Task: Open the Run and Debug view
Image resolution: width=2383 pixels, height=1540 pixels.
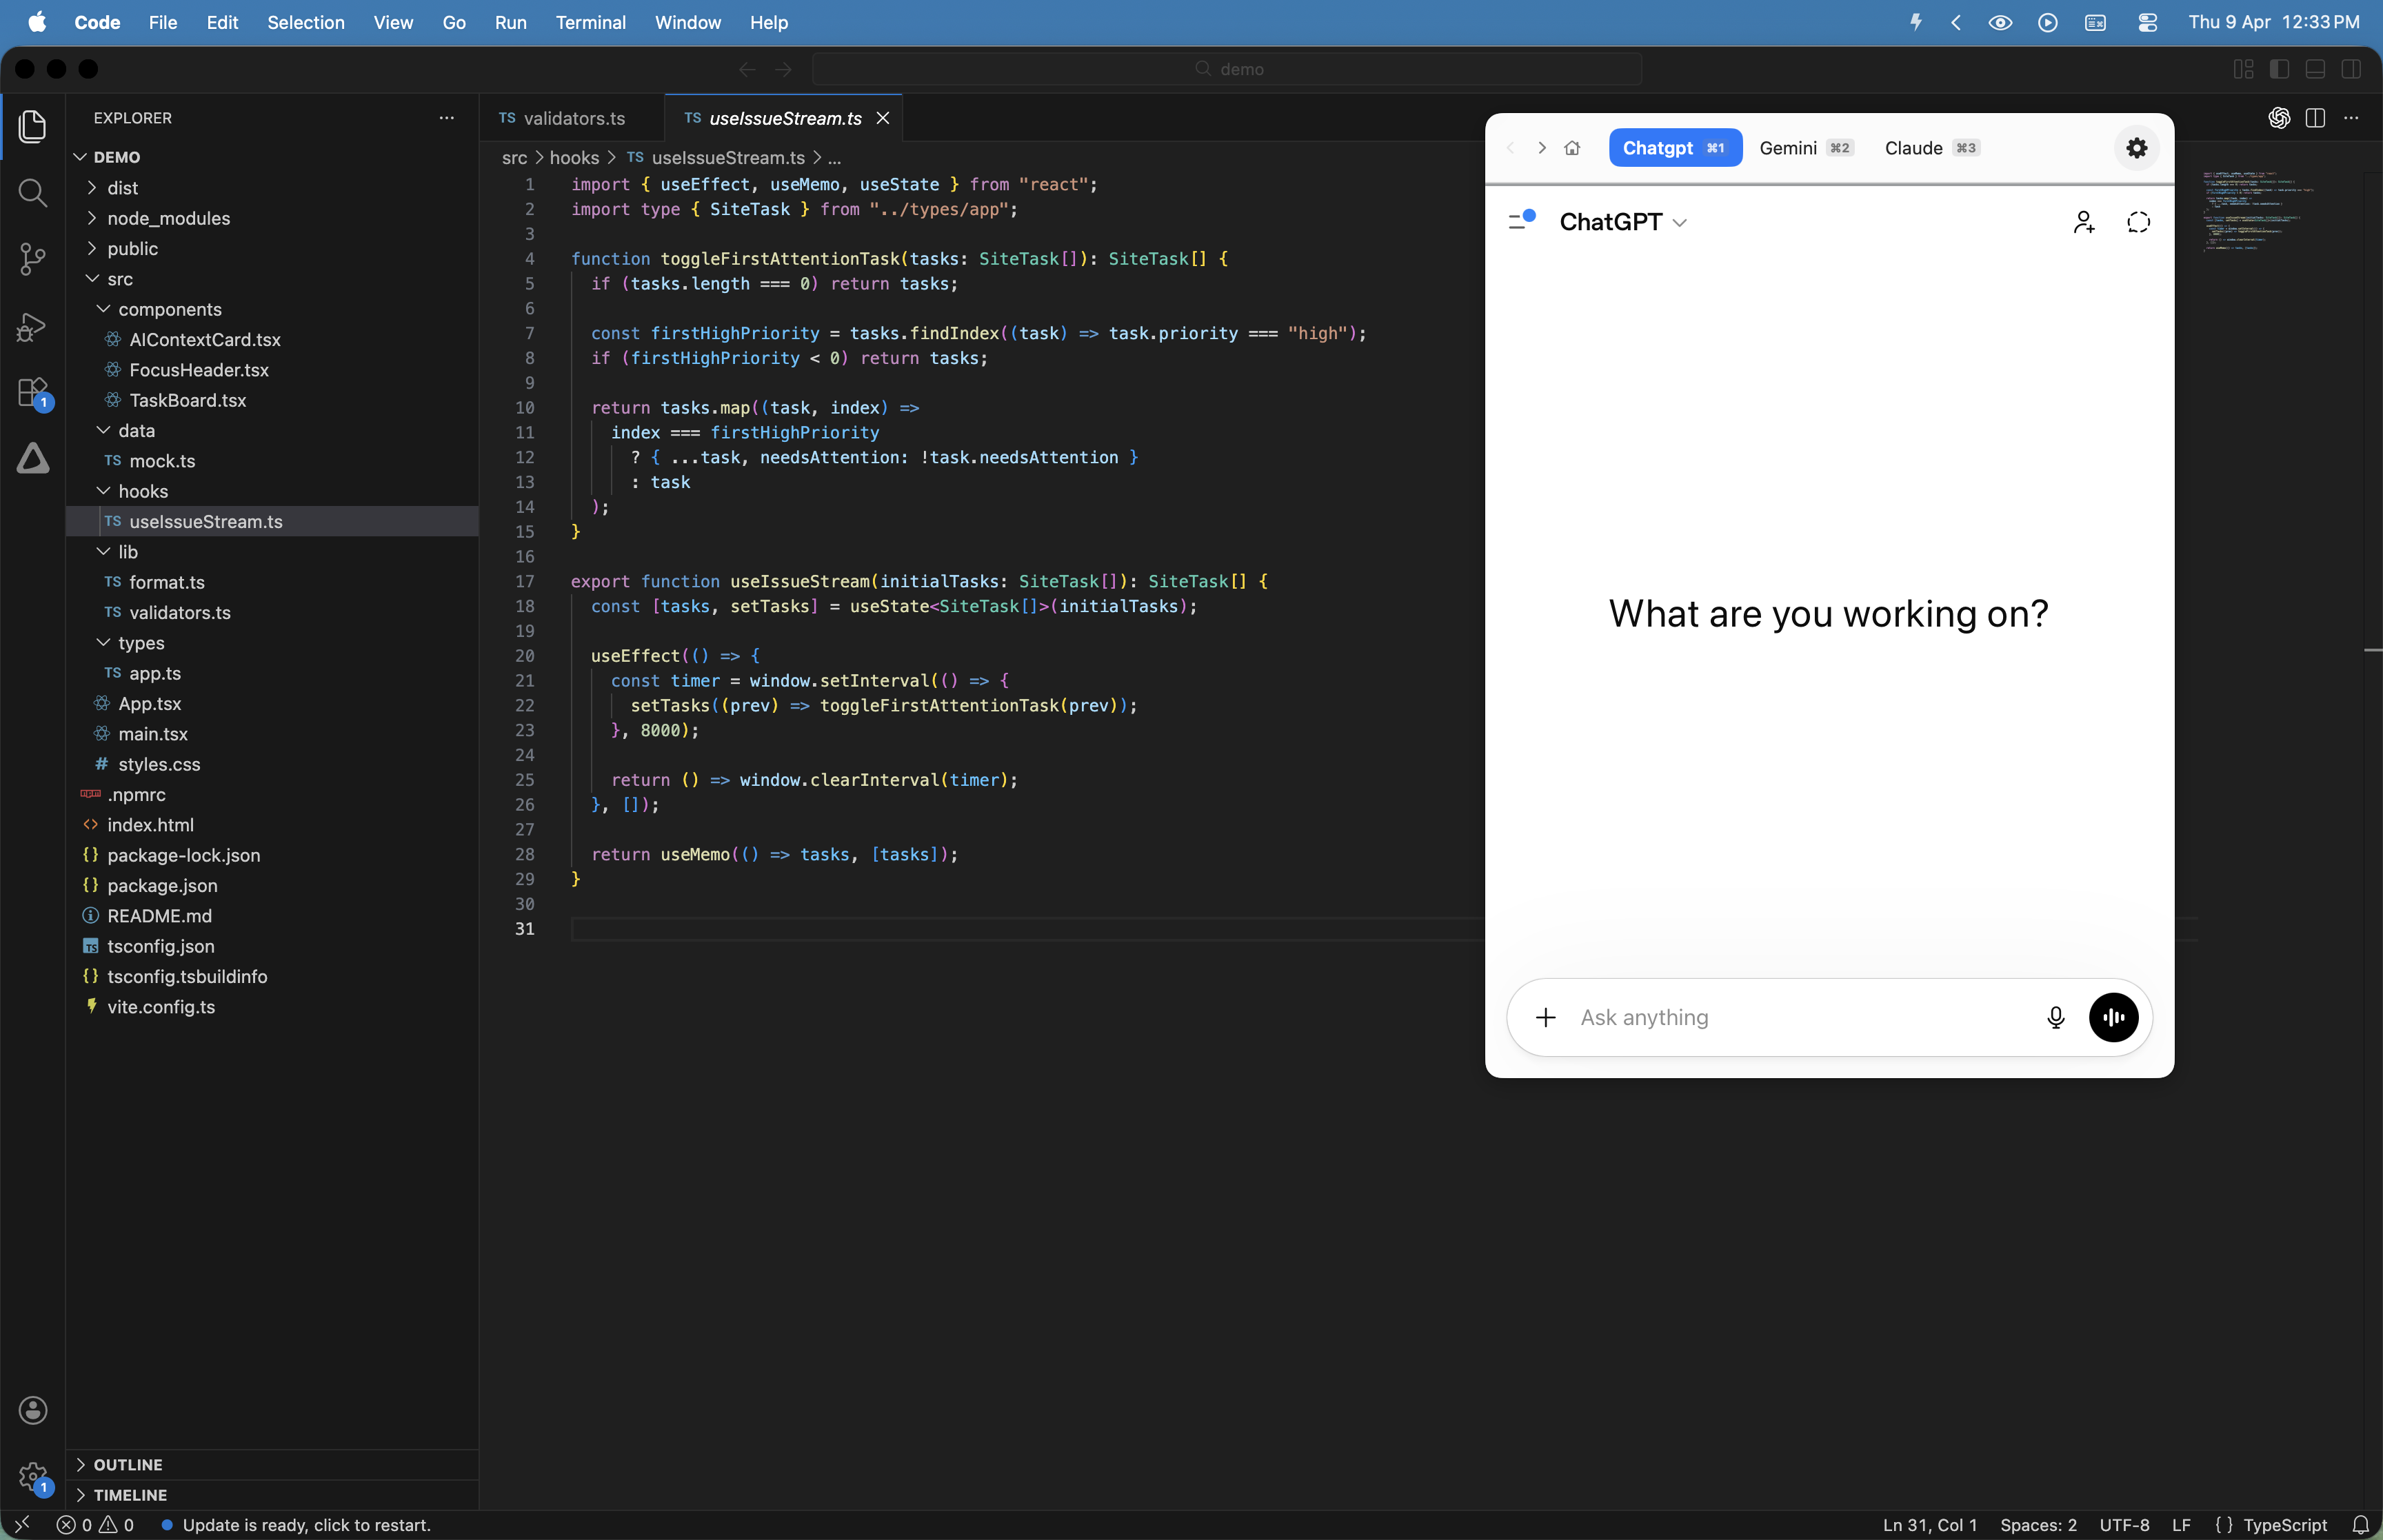Action: pos(32,327)
